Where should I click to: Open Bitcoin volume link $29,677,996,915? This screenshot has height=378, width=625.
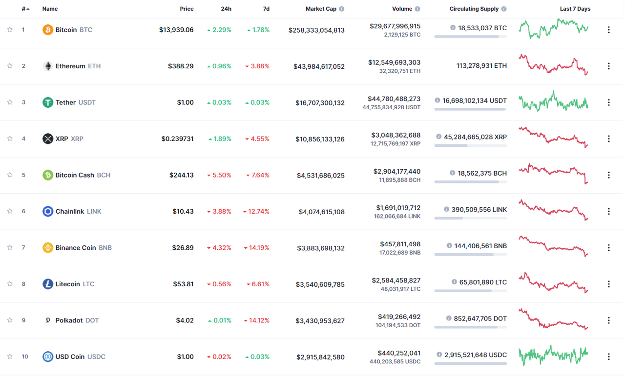[x=395, y=26]
